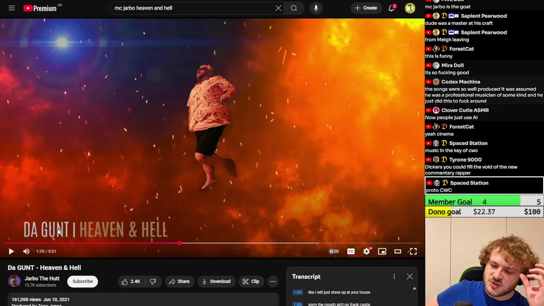Image resolution: width=544 pixels, height=306 pixels.
Task: Open the notifications bell
Action: point(391,8)
